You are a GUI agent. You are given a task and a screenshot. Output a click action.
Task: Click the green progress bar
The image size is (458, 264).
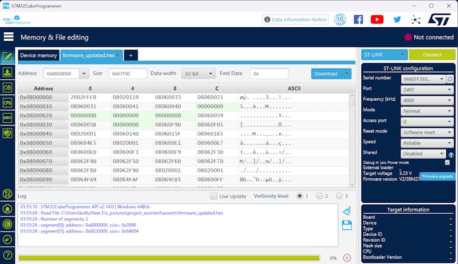pos(169,258)
